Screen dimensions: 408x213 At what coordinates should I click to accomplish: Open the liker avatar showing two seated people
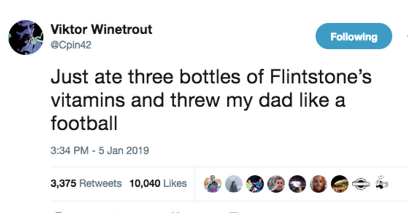[x=255, y=184]
